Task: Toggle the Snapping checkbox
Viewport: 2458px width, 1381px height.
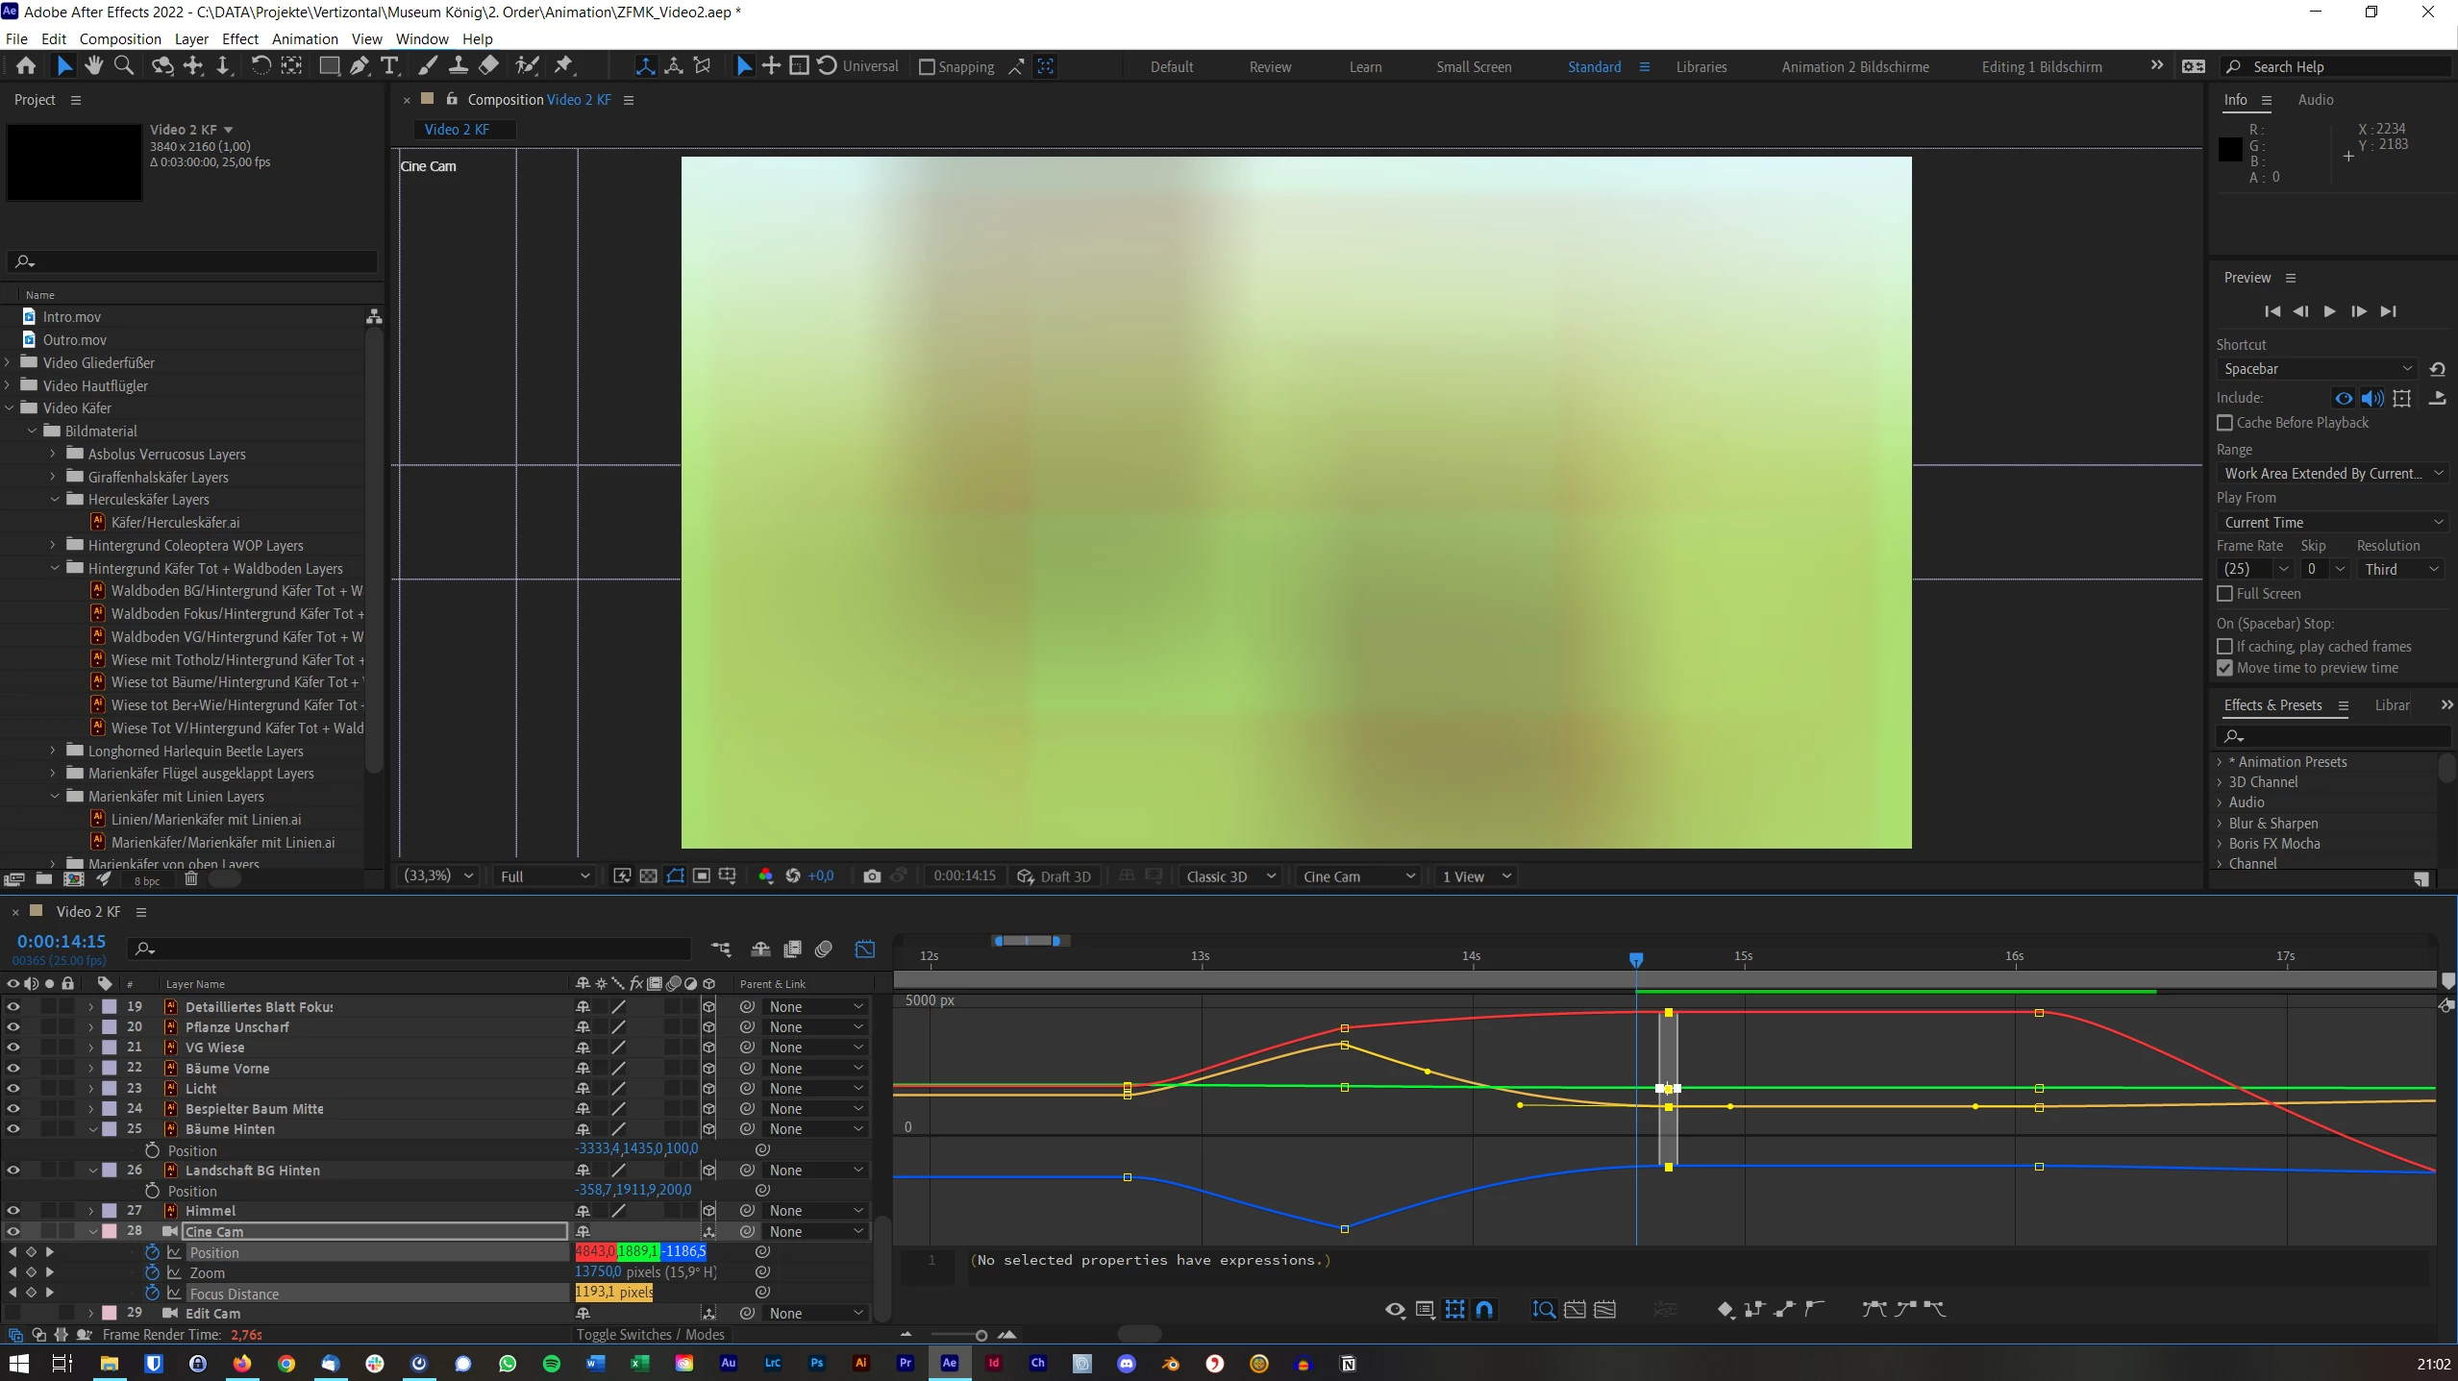Action: point(927,67)
